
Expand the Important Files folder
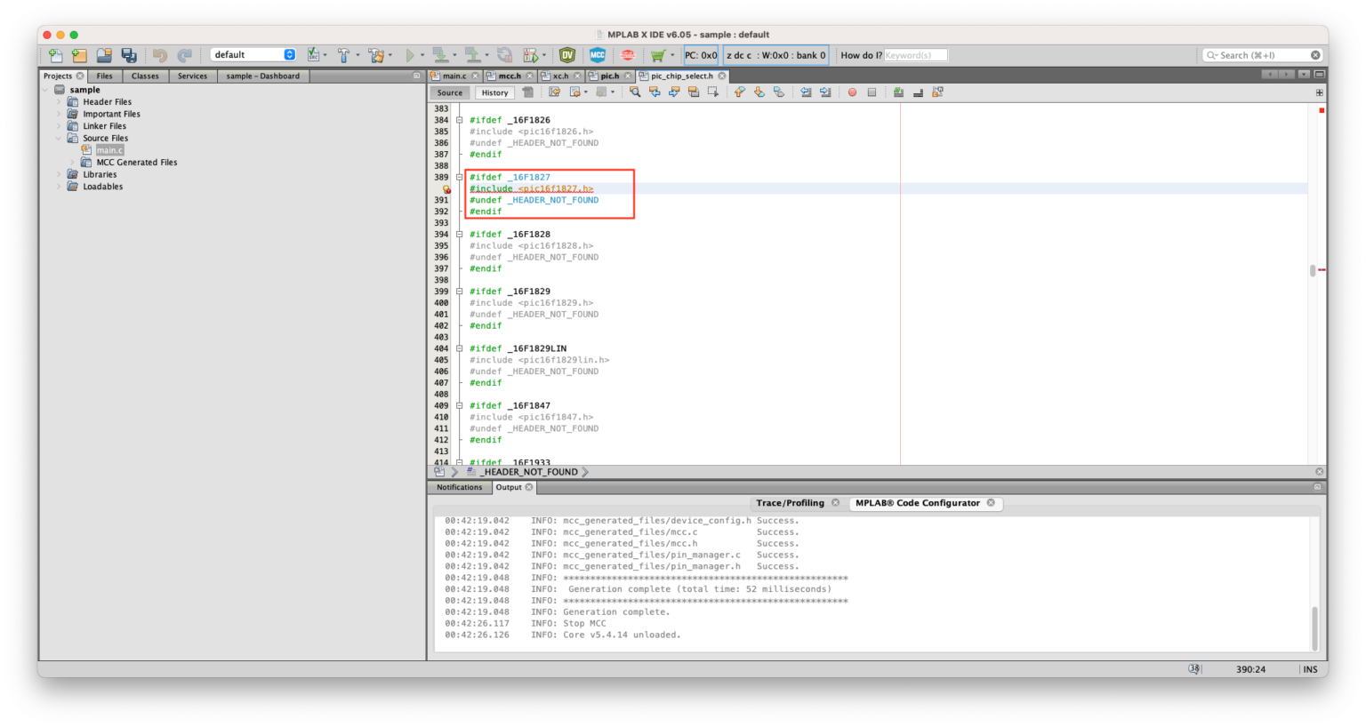(x=60, y=114)
